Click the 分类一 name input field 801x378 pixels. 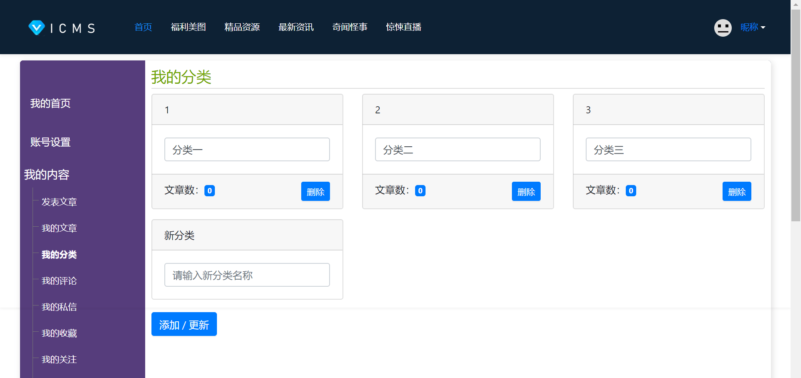pos(247,150)
